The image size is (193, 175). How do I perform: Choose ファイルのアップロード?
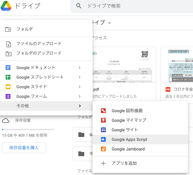pyautogui.click(x=46, y=44)
